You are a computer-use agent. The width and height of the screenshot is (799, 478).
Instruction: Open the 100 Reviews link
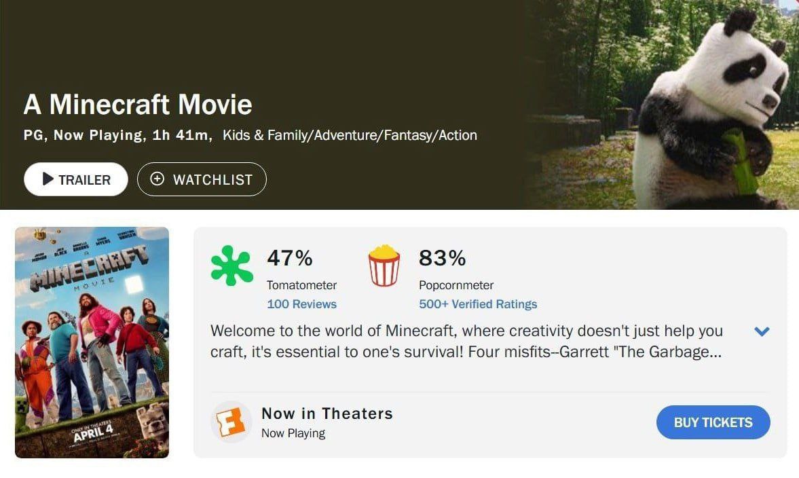pos(301,304)
